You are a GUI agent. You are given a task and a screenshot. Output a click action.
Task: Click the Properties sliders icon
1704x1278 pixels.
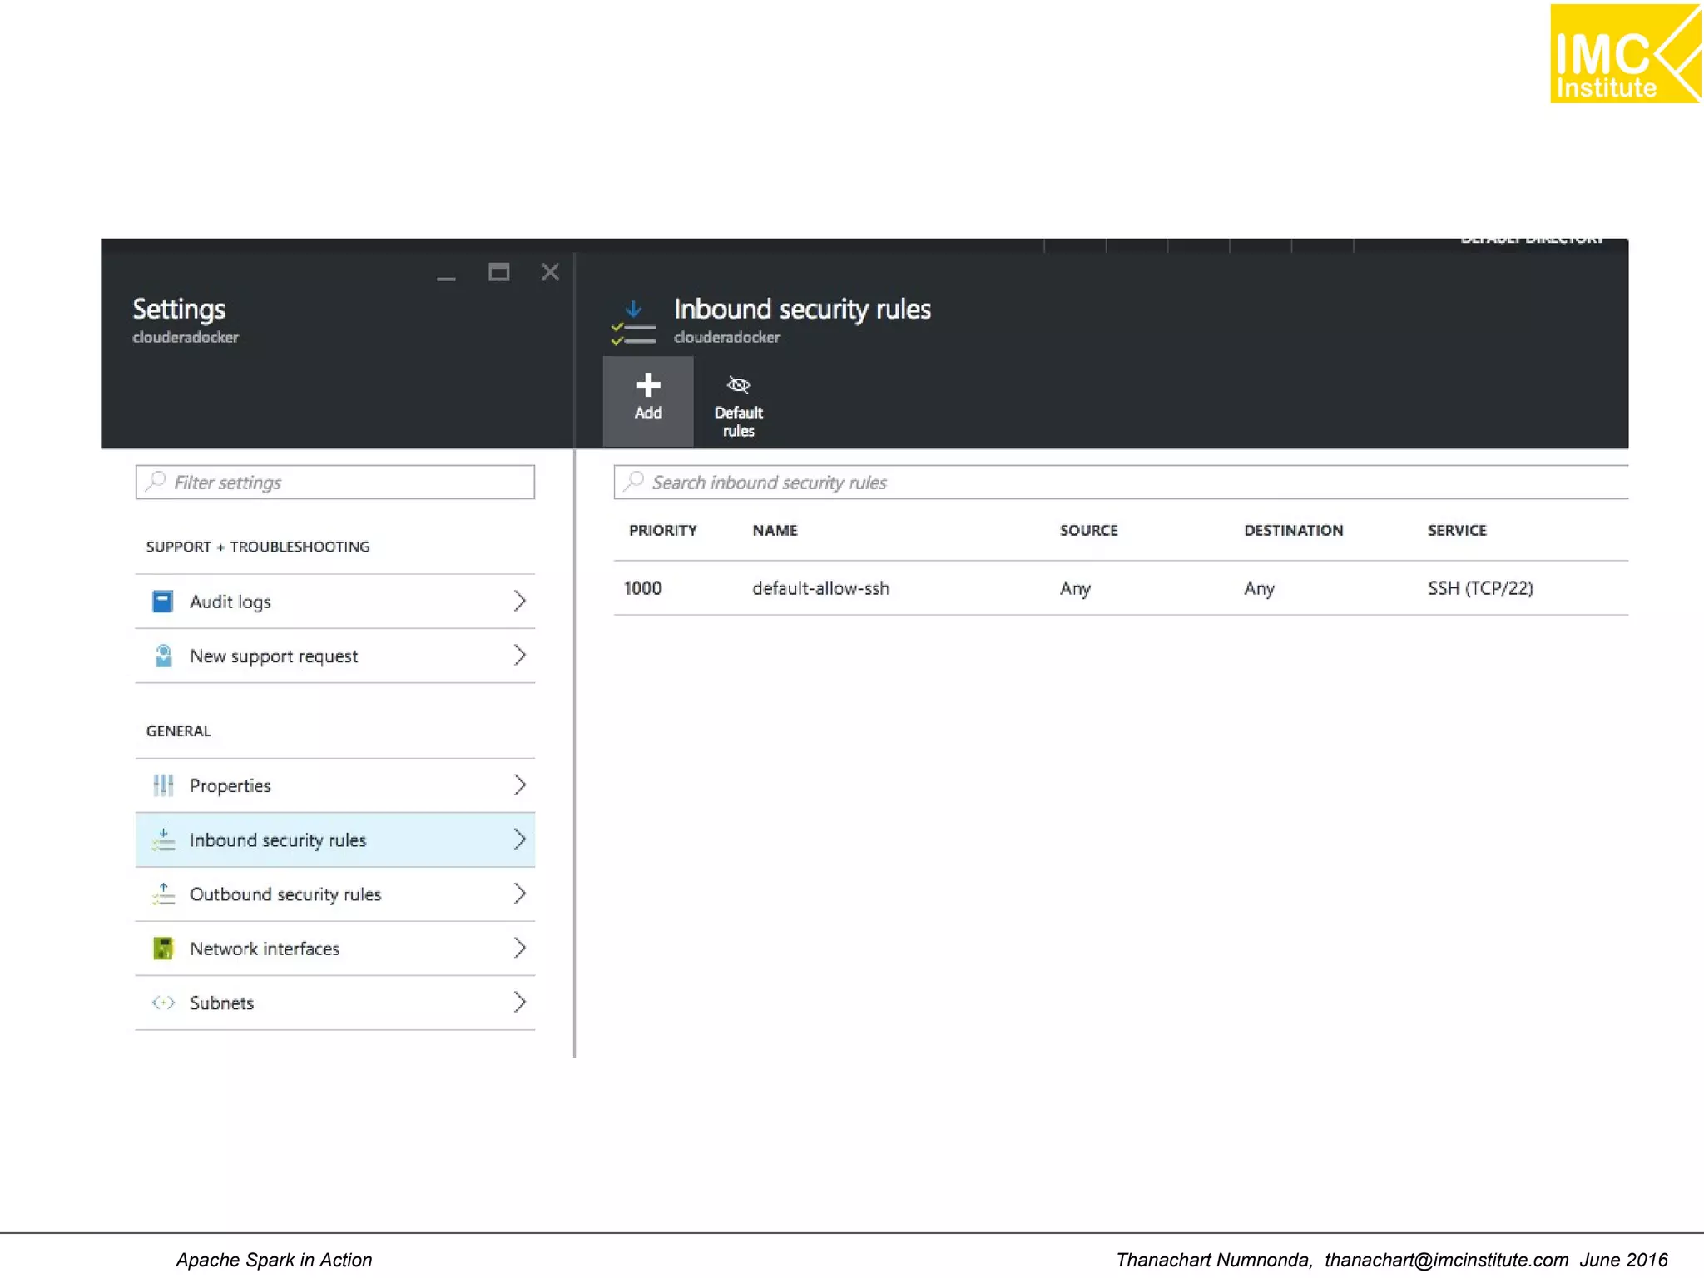click(x=163, y=785)
